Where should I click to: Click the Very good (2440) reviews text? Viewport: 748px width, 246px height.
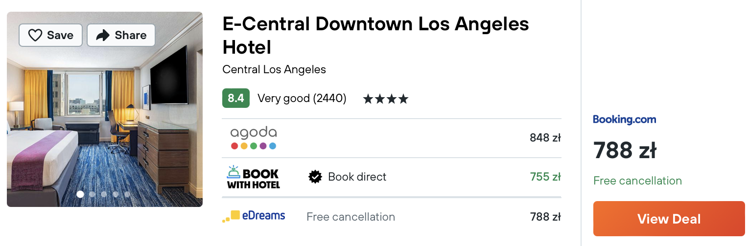click(x=302, y=99)
